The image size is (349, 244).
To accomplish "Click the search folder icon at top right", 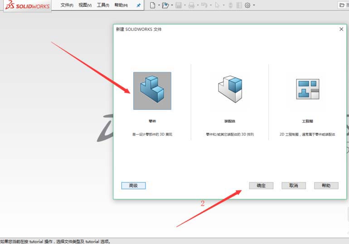I will coord(342,5).
